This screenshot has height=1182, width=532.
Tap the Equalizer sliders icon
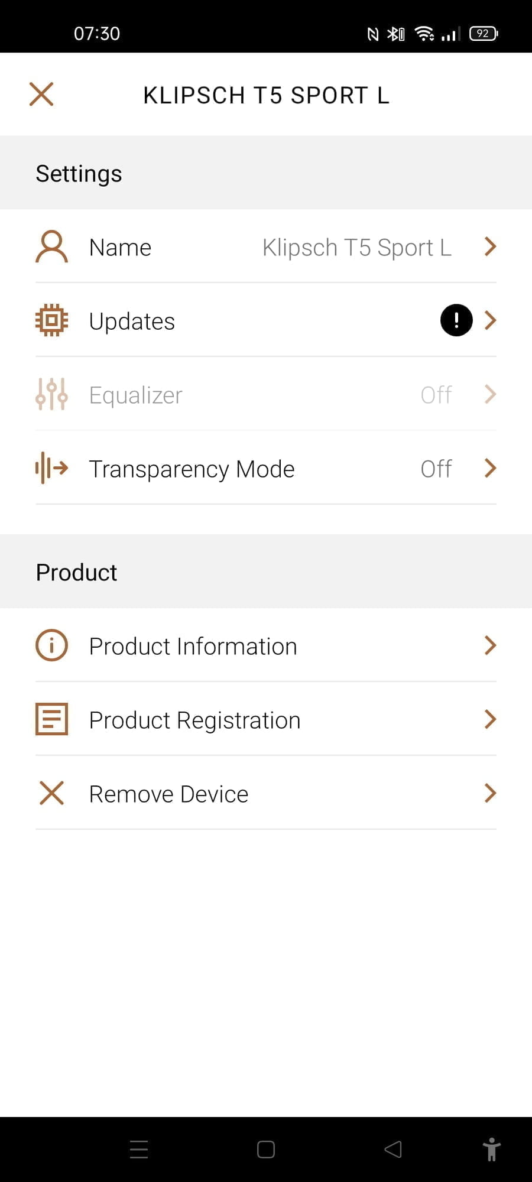point(52,394)
